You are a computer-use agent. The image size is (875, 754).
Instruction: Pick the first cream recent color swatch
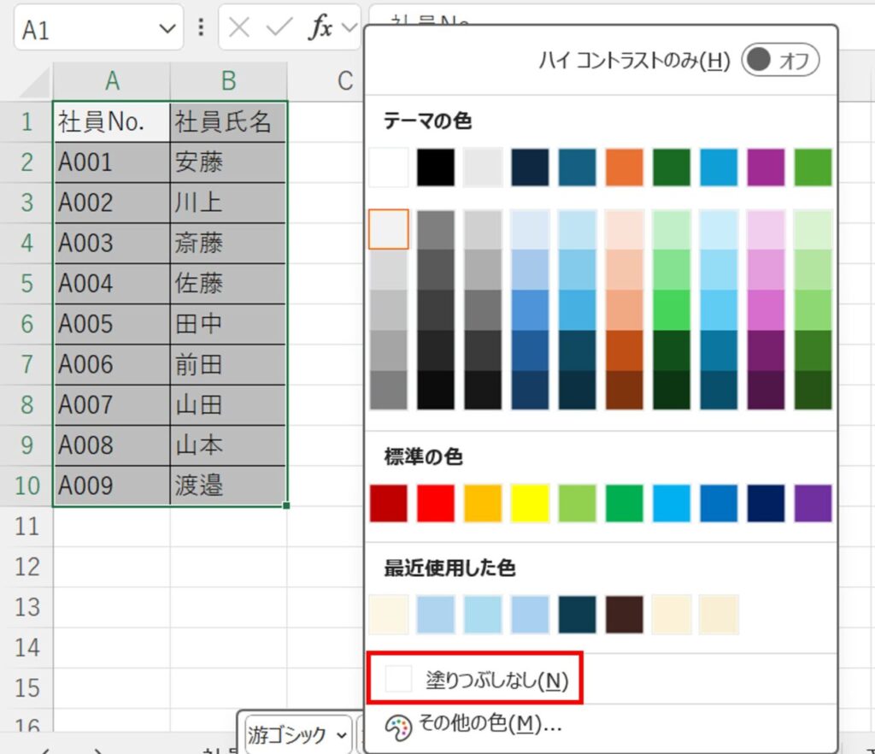point(389,615)
